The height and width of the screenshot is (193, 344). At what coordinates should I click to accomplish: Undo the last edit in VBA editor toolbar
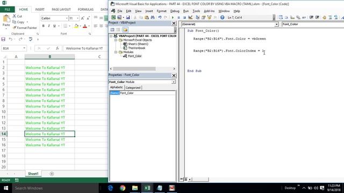[160, 18]
